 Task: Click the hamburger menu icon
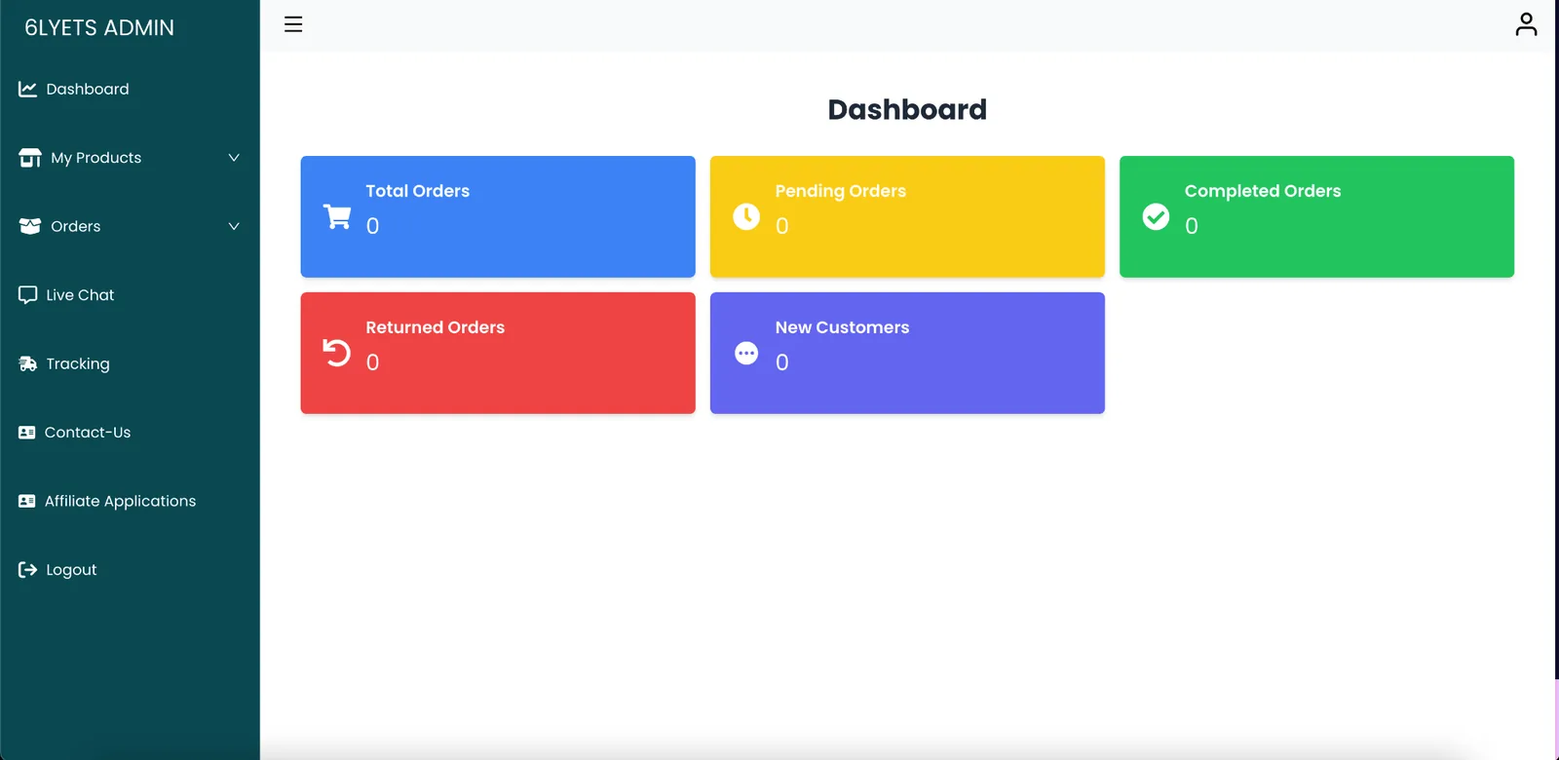tap(293, 24)
